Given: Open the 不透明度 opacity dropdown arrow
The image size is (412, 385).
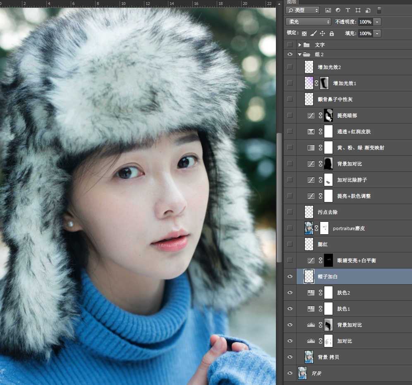Looking at the screenshot, I should pyautogui.click(x=377, y=22).
